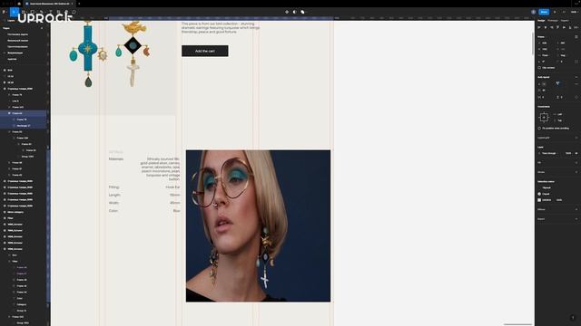Add a fill with plus icon
Image resolution: width=581 pixels, height=326 pixels.
pyautogui.click(x=576, y=162)
